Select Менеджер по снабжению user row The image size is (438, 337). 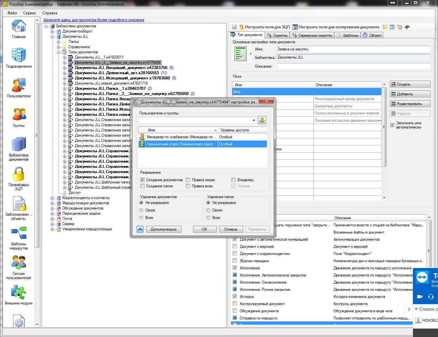(202, 137)
